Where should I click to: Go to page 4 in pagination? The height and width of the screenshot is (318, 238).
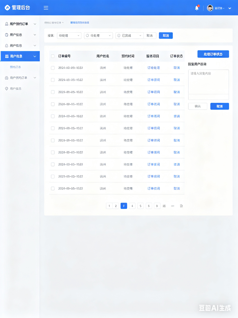[132, 206]
